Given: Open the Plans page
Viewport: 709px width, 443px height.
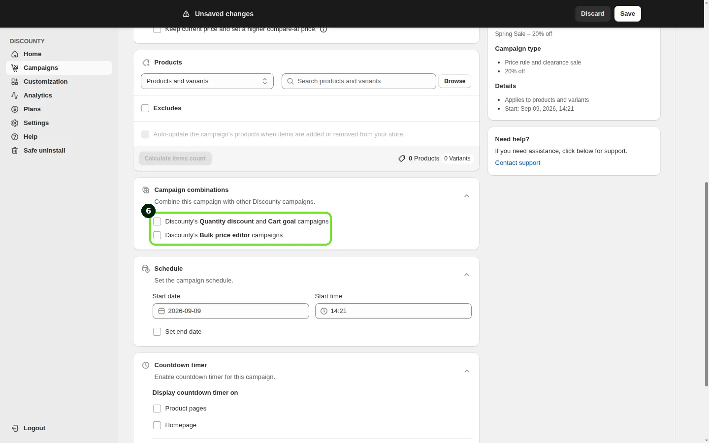Looking at the screenshot, I should point(59,109).
